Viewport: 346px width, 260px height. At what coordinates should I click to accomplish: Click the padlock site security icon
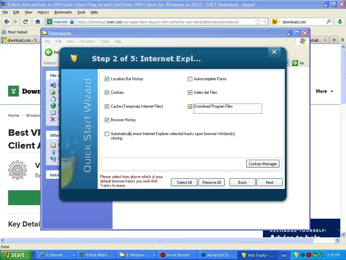click(x=72, y=22)
